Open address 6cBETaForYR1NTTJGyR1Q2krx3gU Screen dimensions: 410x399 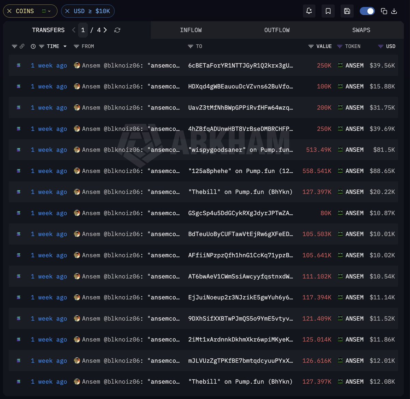pyautogui.click(x=241, y=65)
